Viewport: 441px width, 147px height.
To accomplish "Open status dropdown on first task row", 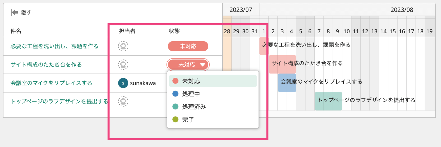I will (x=188, y=46).
